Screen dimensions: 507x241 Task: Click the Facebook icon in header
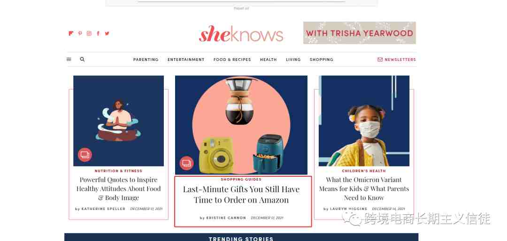(x=98, y=33)
